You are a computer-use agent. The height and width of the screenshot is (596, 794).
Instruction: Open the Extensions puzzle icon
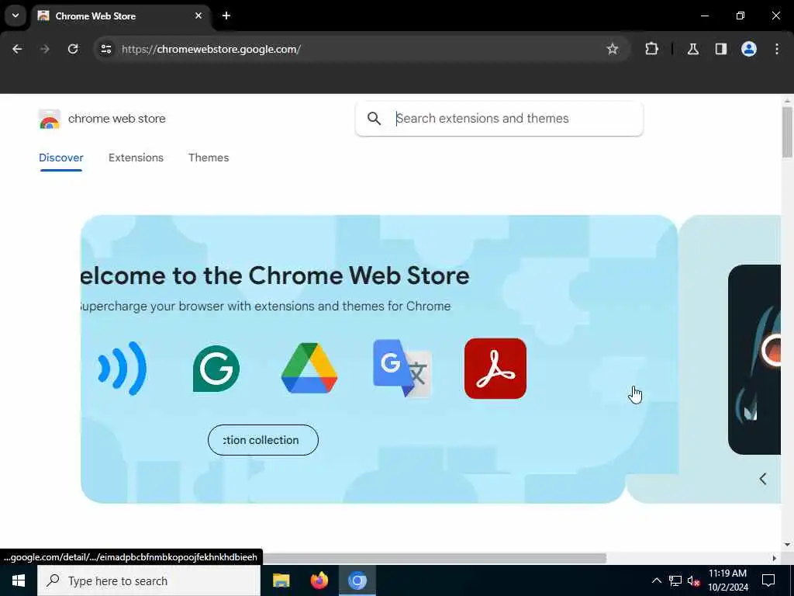(x=651, y=49)
